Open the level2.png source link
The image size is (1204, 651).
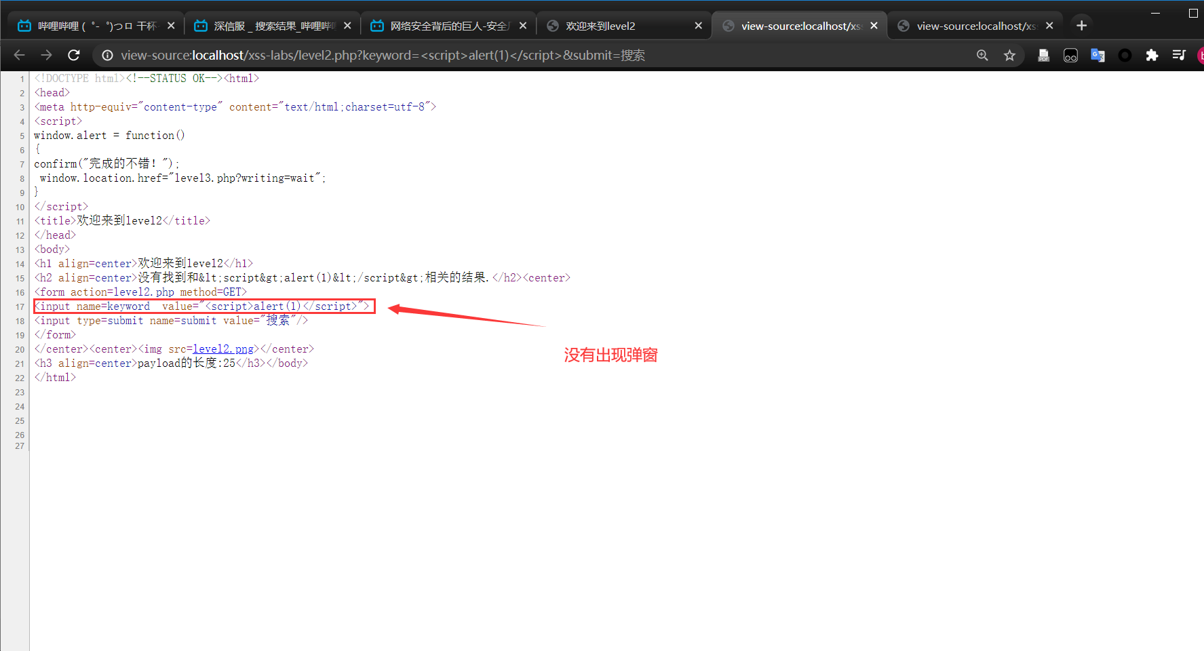coord(222,349)
